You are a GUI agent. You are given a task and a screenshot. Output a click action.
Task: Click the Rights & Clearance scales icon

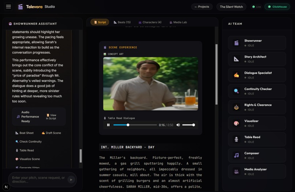click(236, 107)
